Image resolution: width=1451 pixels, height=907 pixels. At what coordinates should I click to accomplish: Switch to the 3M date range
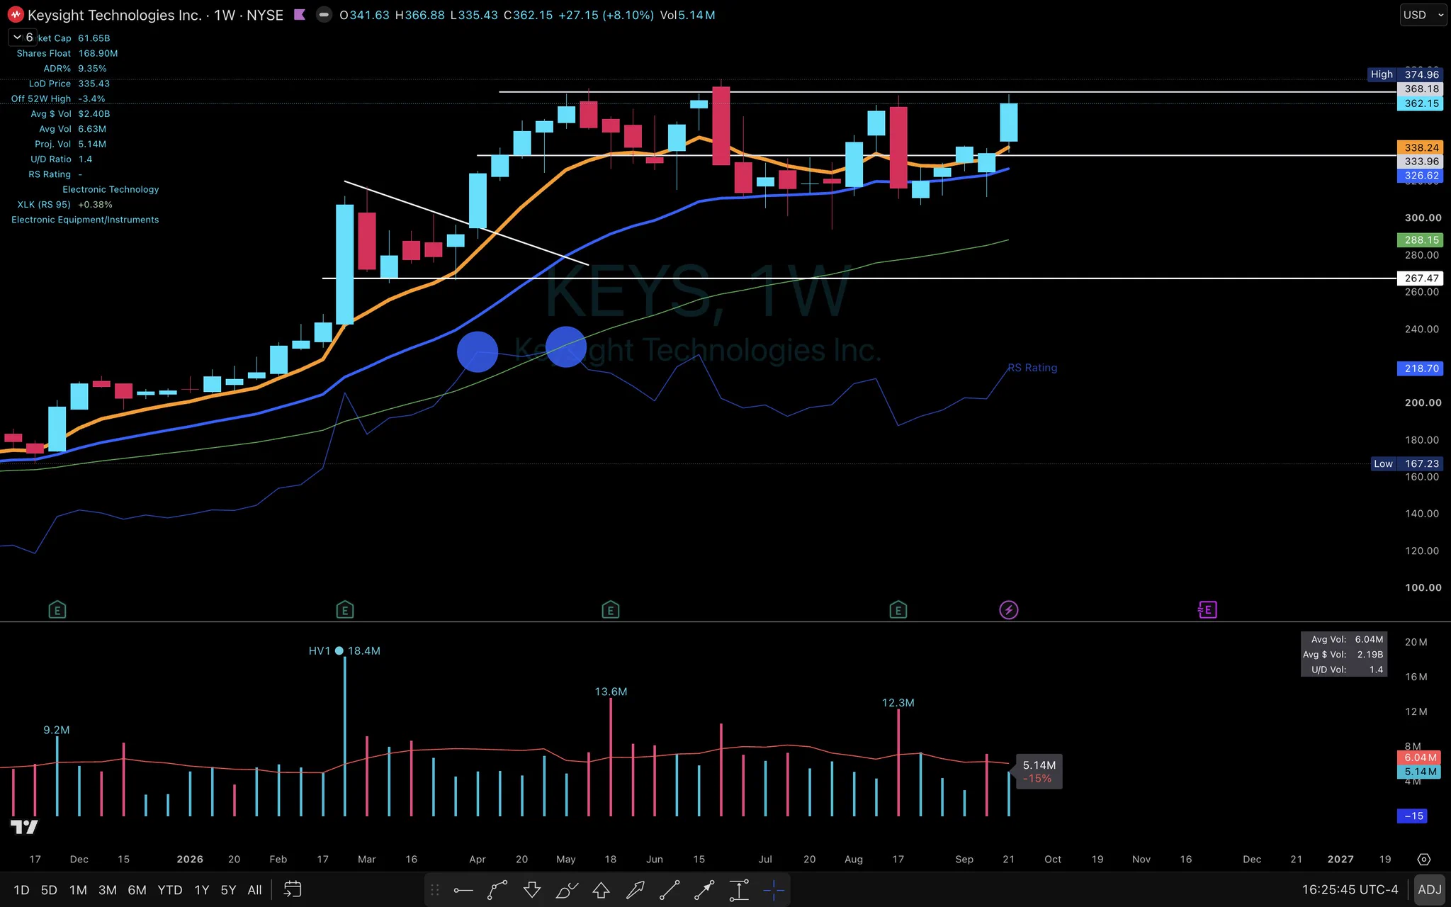coord(108,890)
